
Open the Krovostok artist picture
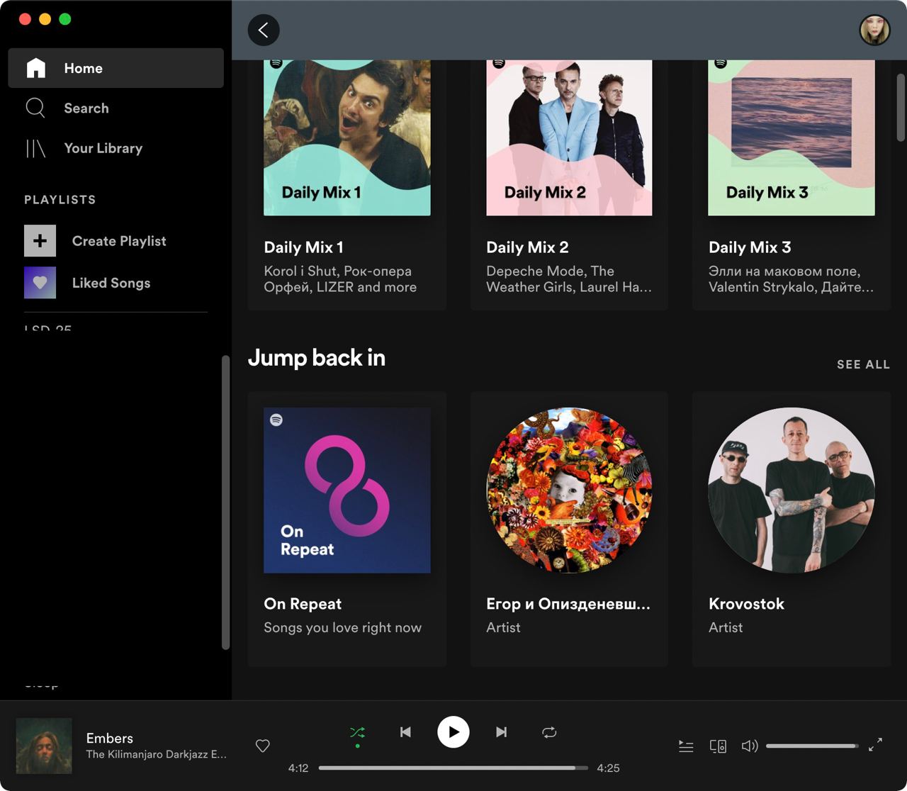tap(791, 490)
